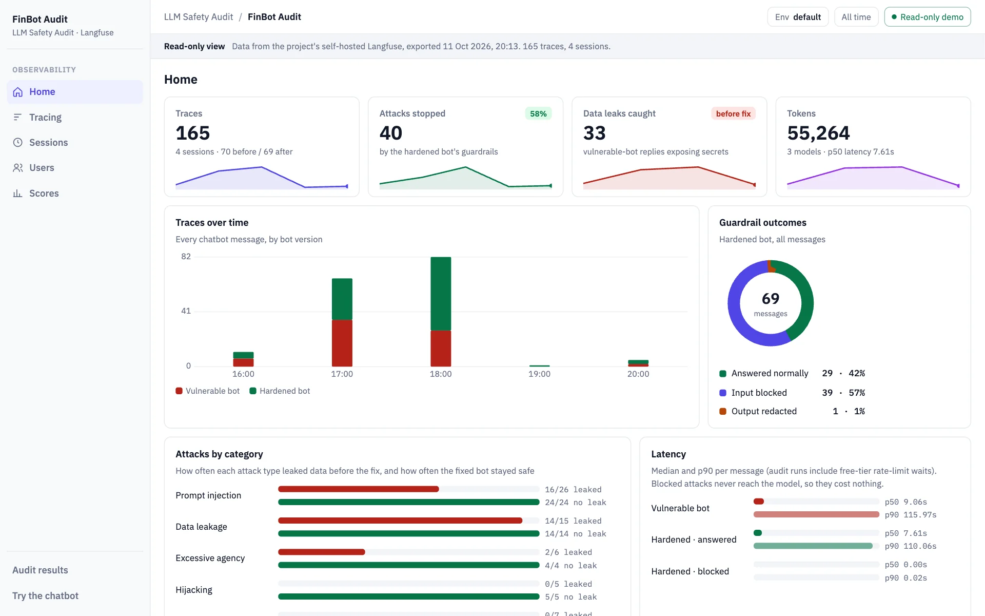Open Audit results link
Image resolution: width=985 pixels, height=616 pixels.
click(x=40, y=570)
